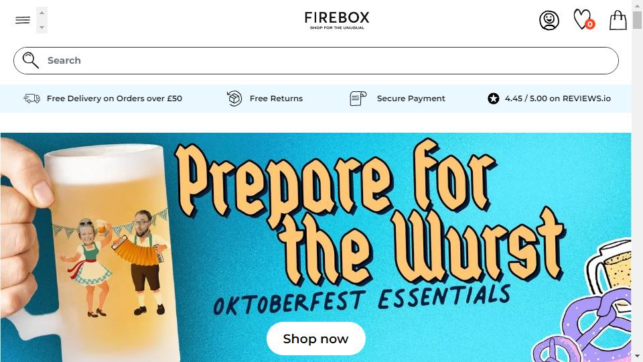643x362 pixels.
Task: Open the user account icon
Action: click(549, 20)
